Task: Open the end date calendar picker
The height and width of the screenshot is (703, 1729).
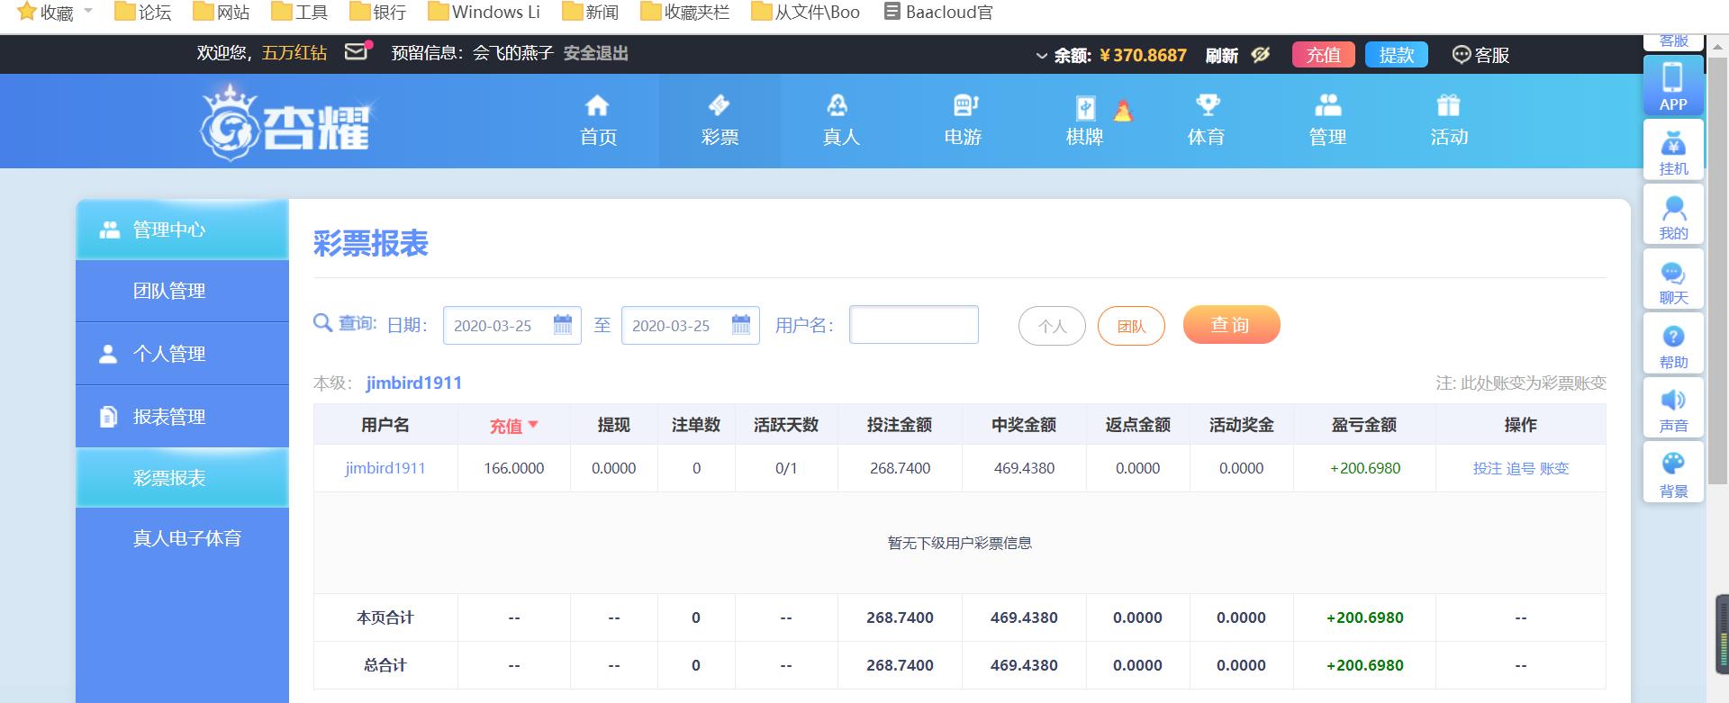Action: (740, 325)
